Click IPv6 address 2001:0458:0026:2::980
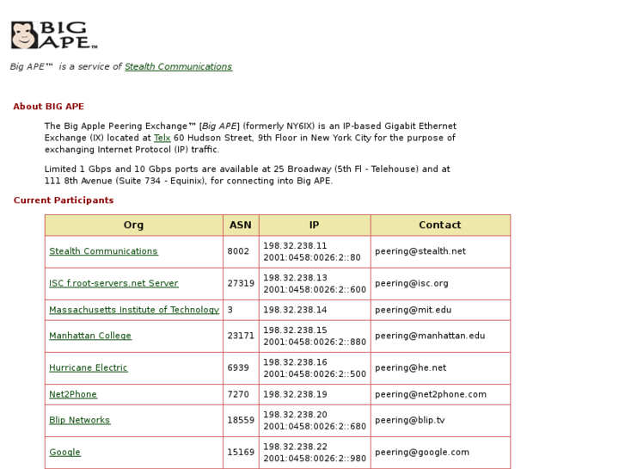Image resolution: width=625 pixels, height=469 pixels. tap(315, 459)
